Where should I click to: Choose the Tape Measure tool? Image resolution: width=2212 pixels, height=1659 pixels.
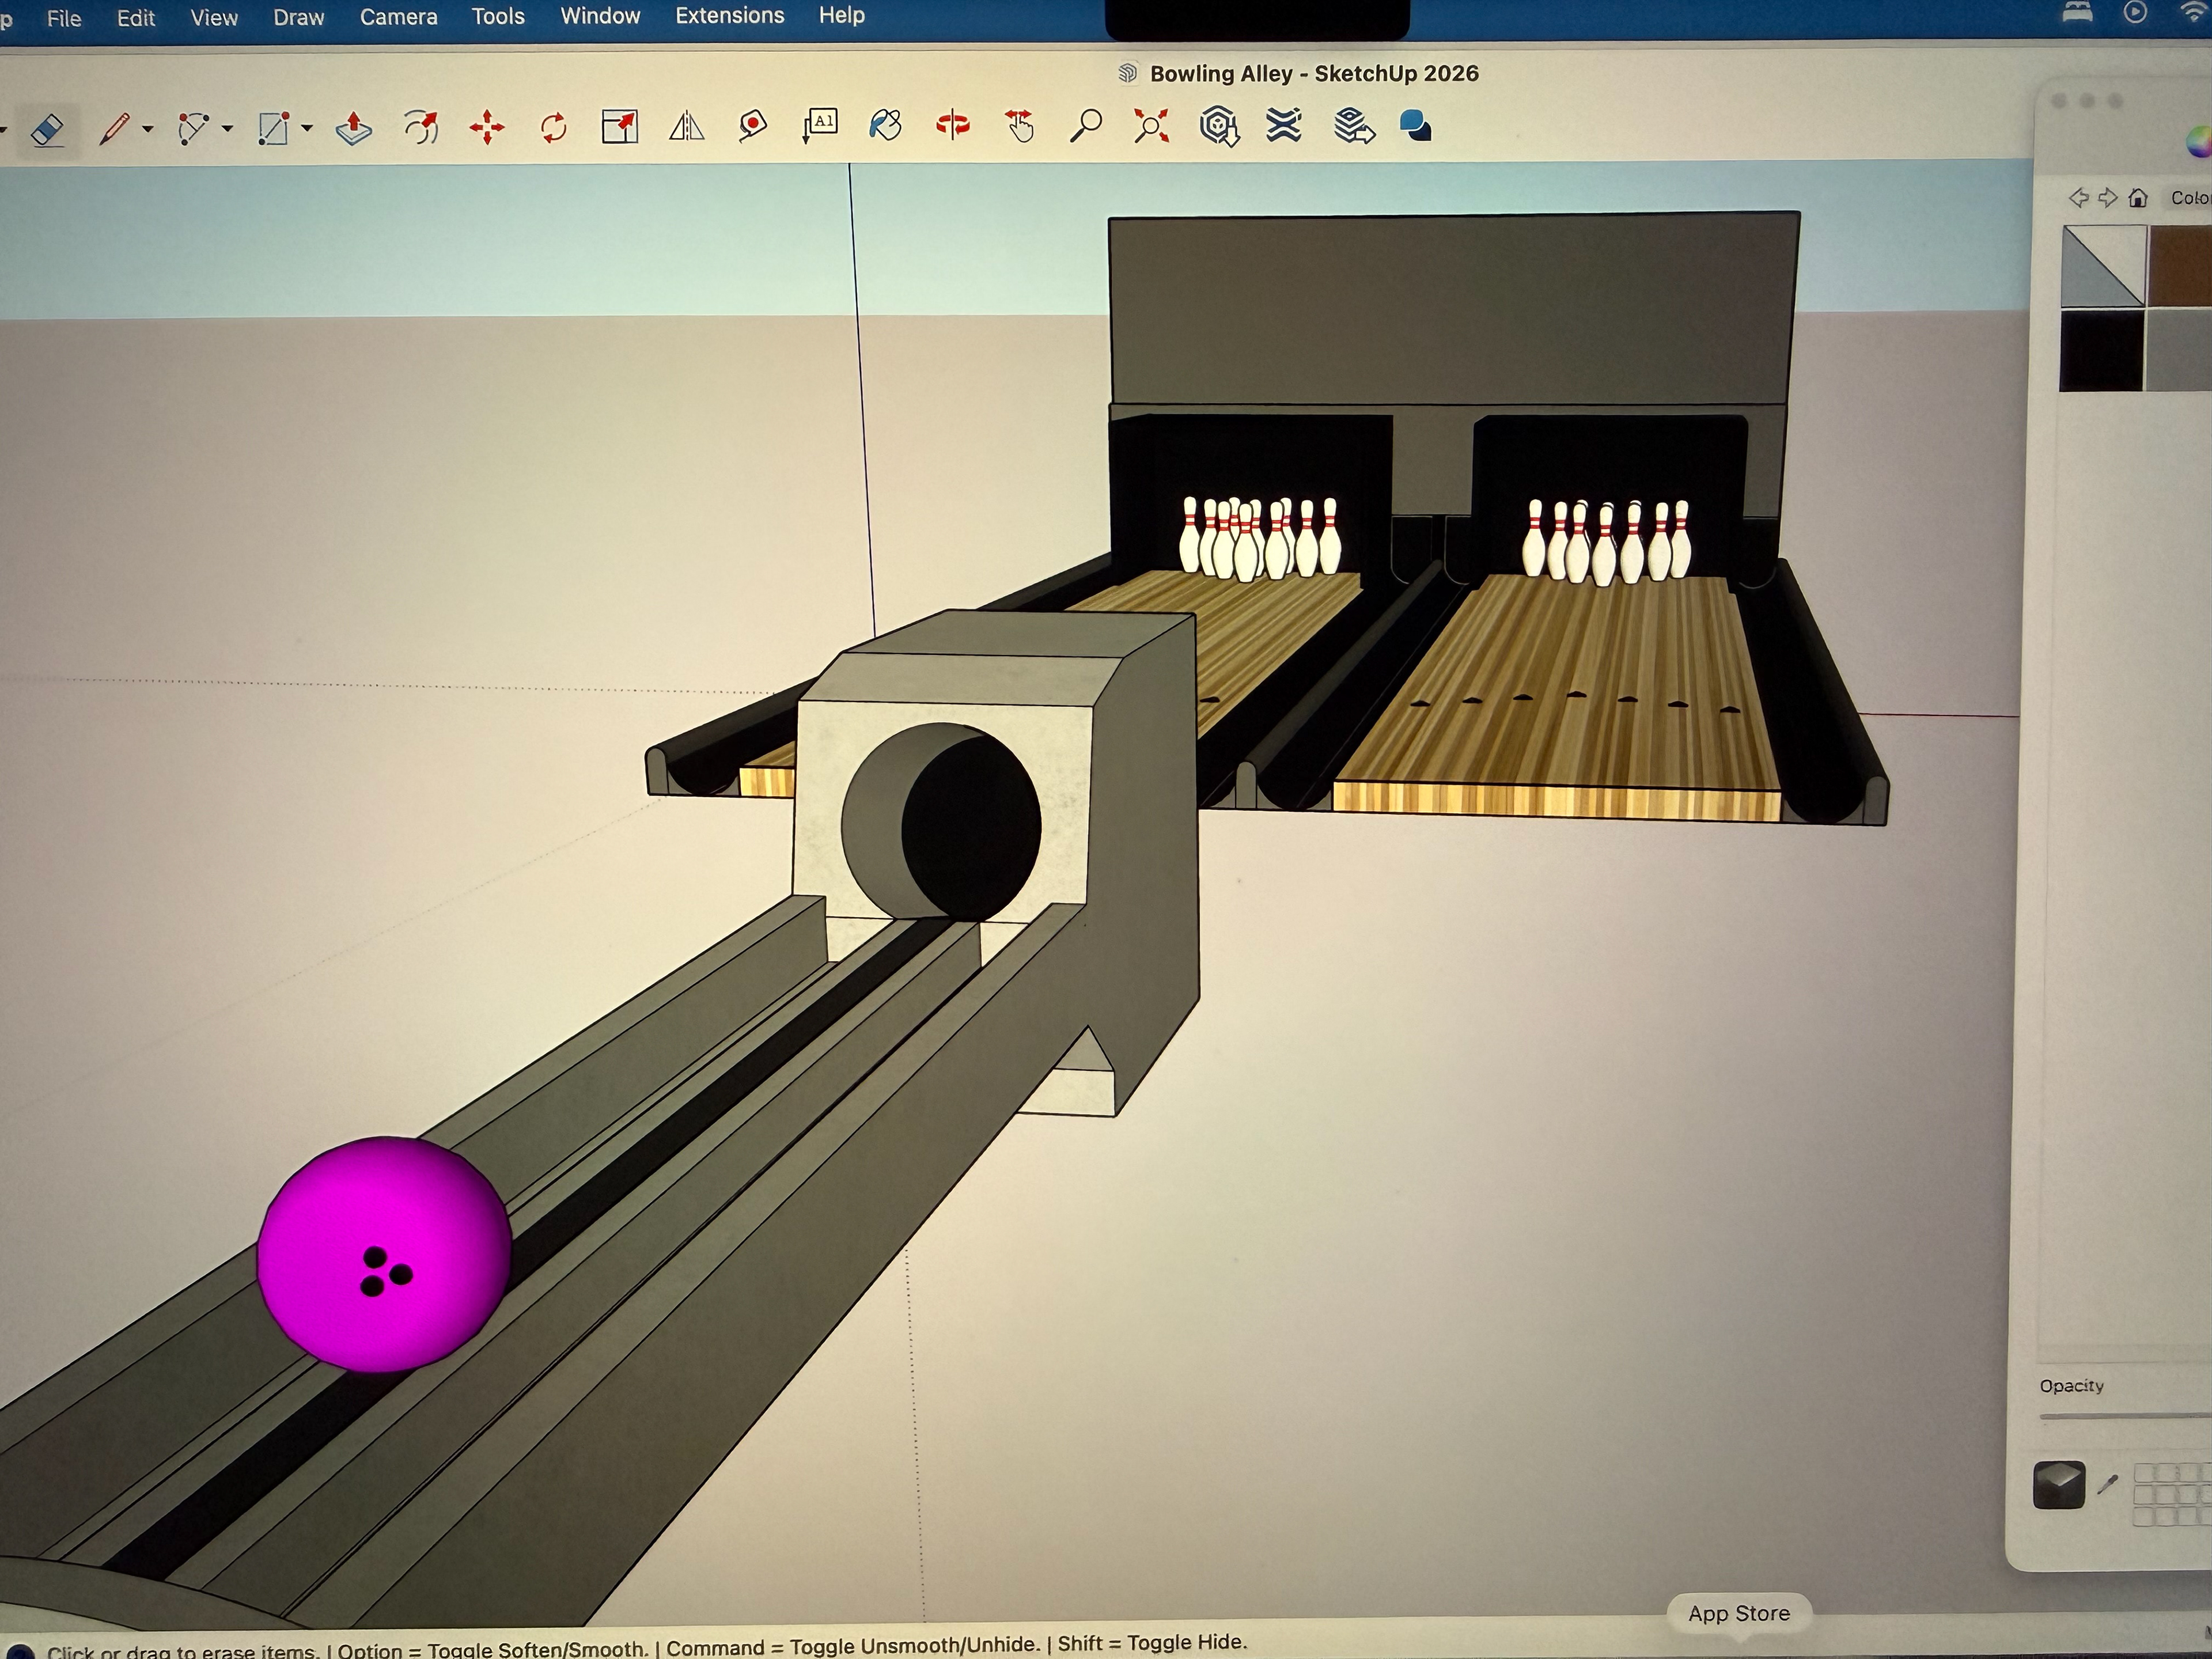752,126
